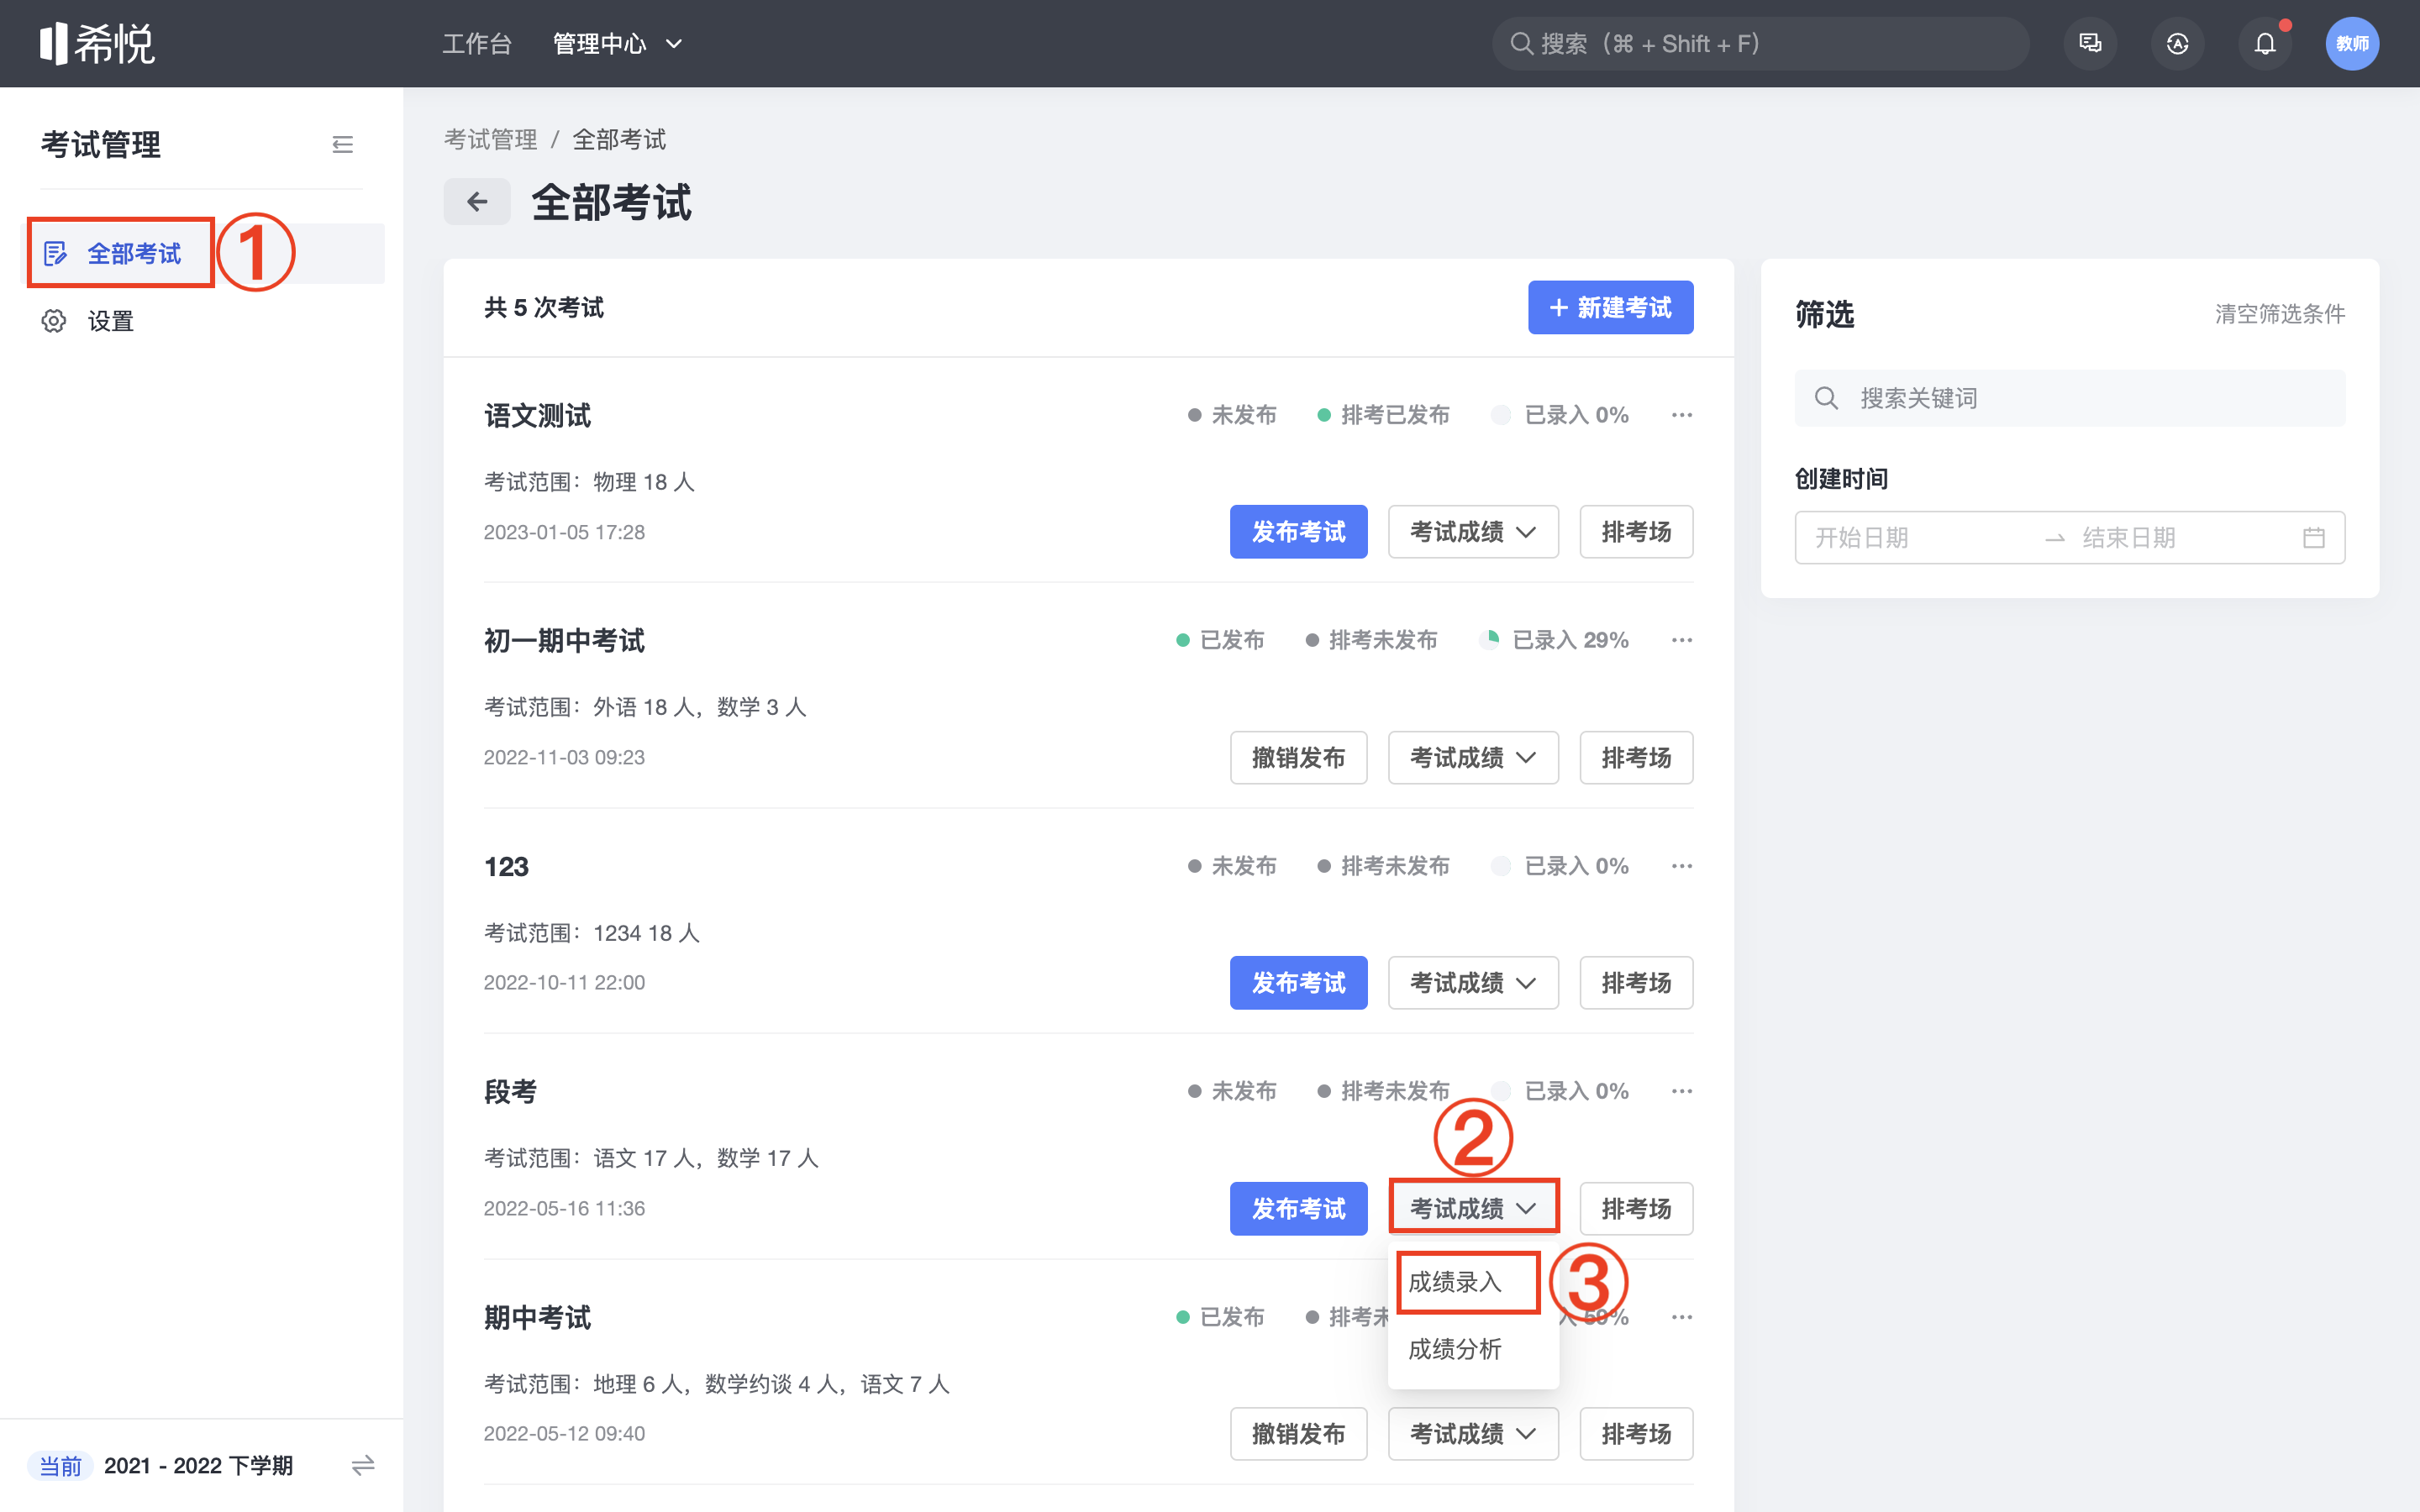This screenshot has height=1512, width=2420.
Task: Expand 考试成绩 dropdown for 期中考试
Action: (1473, 1434)
